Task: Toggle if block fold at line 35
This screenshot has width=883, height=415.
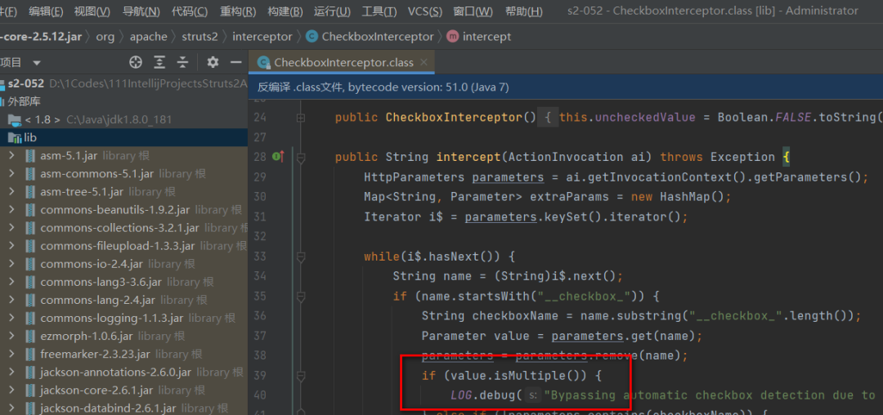Action: tap(300, 297)
